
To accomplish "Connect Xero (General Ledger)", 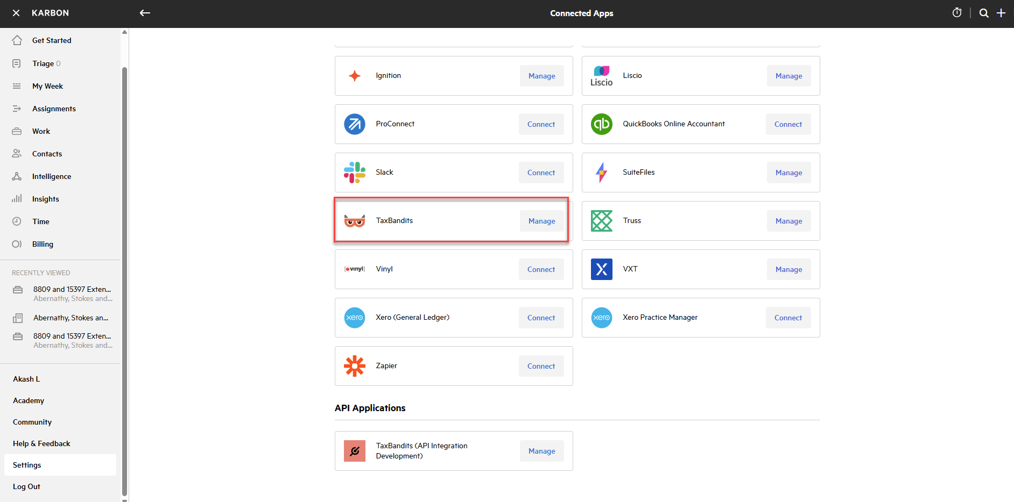I will pos(541,318).
